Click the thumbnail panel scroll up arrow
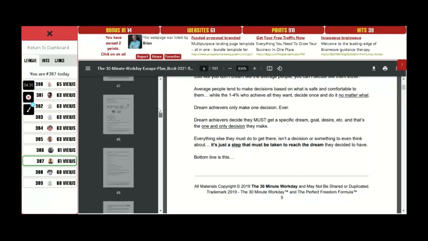Viewport: 428px width, 241px height. (160, 79)
